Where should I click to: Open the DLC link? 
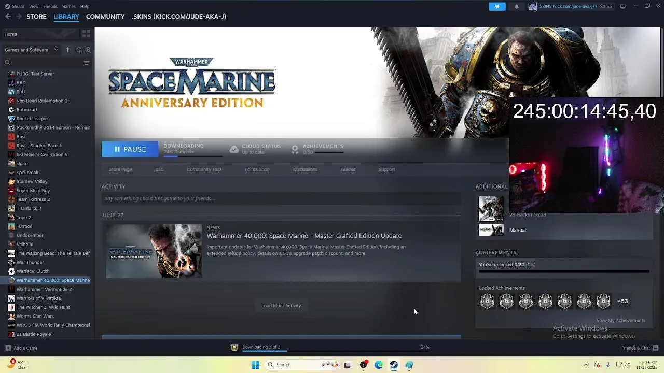159,169
